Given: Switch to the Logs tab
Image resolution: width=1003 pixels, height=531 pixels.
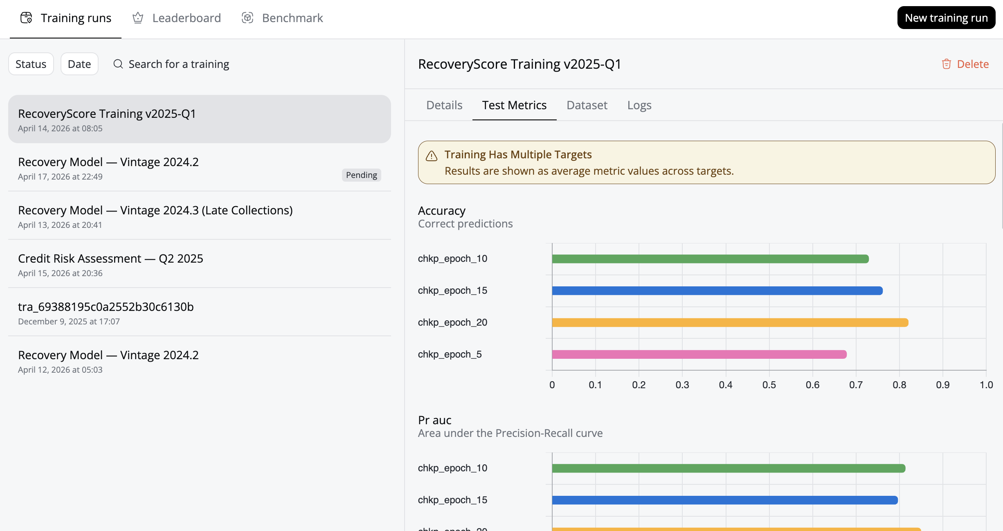Looking at the screenshot, I should [x=639, y=105].
